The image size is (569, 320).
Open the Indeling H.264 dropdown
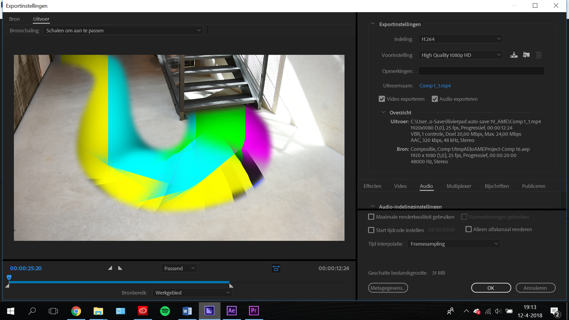(x=460, y=39)
